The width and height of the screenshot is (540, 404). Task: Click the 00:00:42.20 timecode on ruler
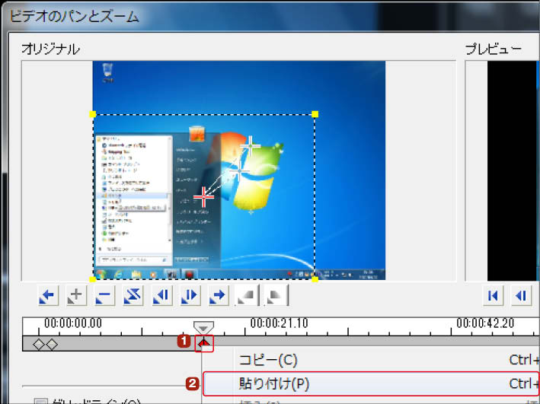pos(485,323)
